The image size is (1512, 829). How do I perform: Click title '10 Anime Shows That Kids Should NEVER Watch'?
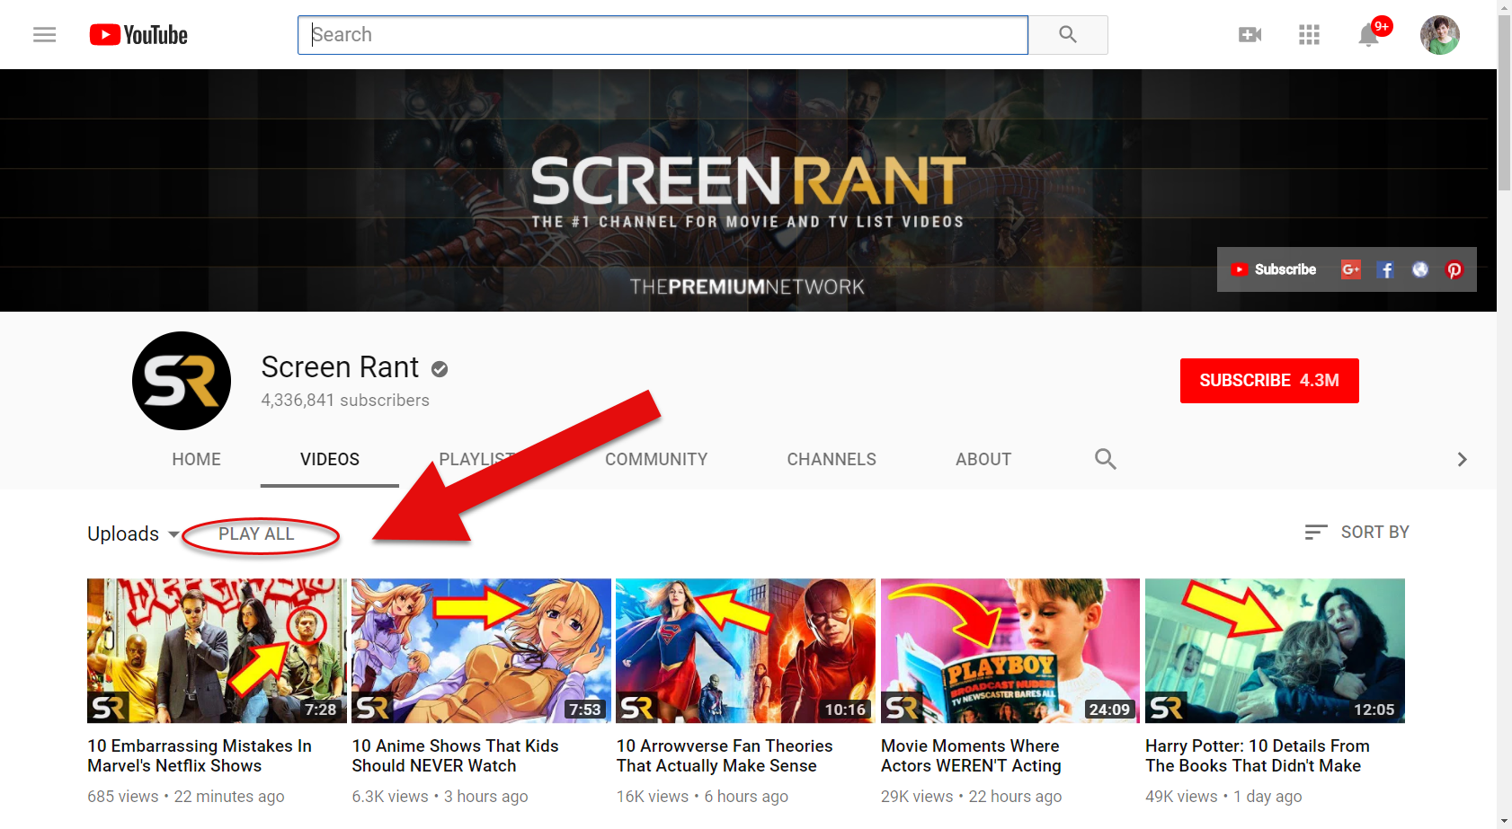tap(455, 756)
